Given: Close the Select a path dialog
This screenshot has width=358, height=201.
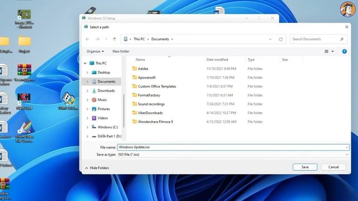Looking at the screenshot, I should (x=347, y=27).
